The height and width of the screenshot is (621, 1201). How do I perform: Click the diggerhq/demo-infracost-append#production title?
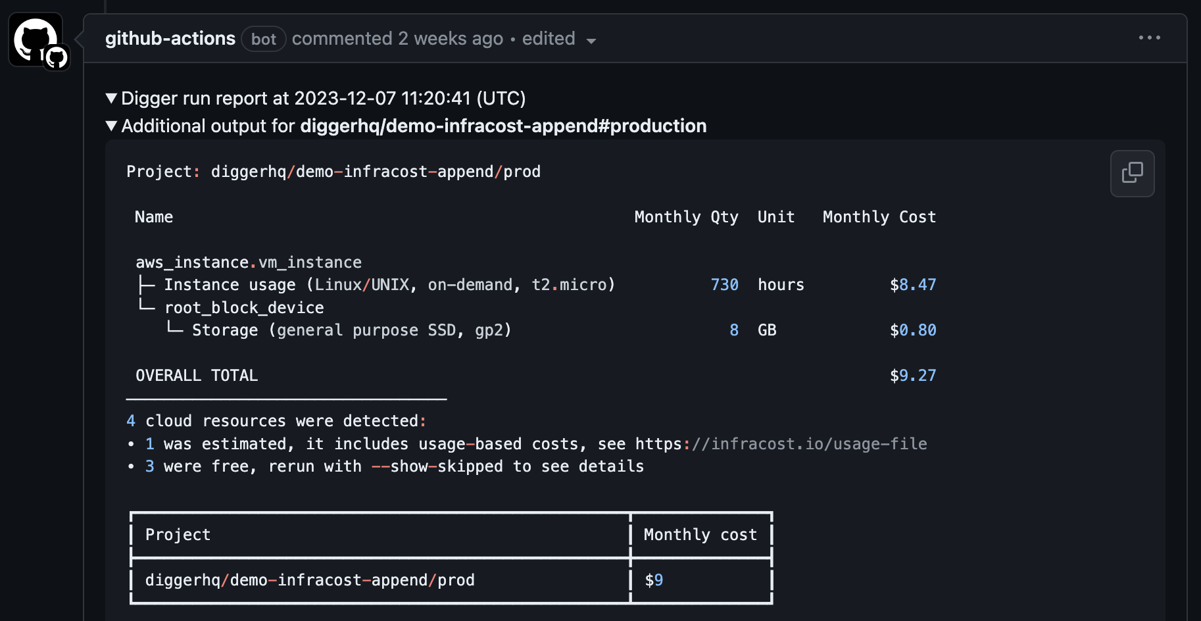point(503,126)
